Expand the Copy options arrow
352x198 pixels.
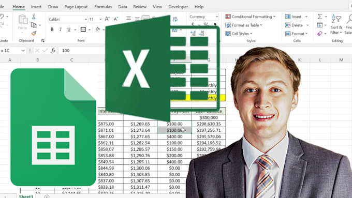point(40,25)
